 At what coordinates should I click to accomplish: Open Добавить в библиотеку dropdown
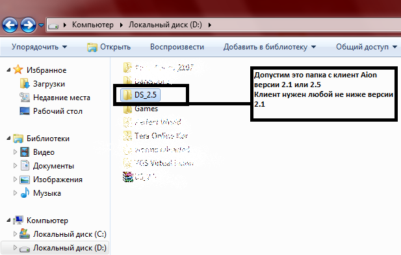point(270,47)
